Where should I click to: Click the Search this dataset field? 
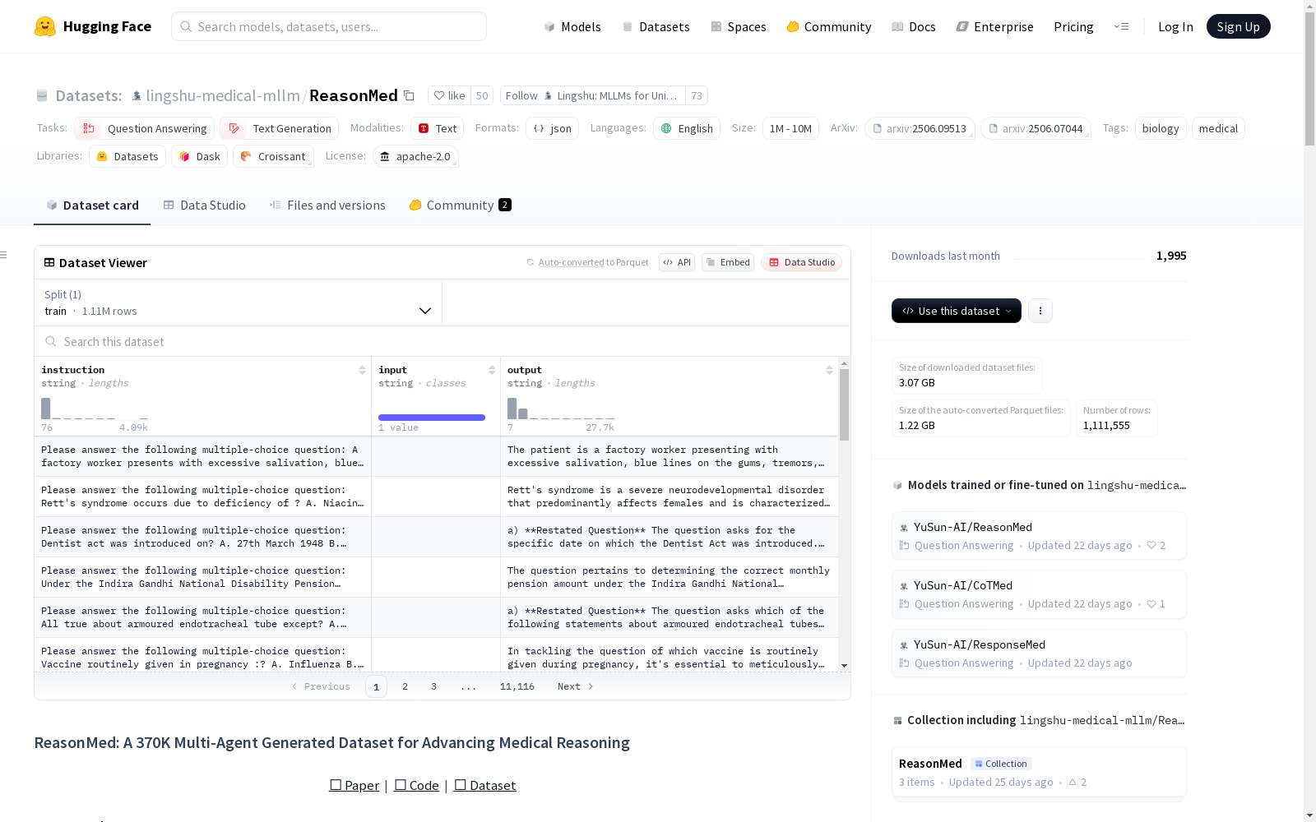tap(443, 341)
